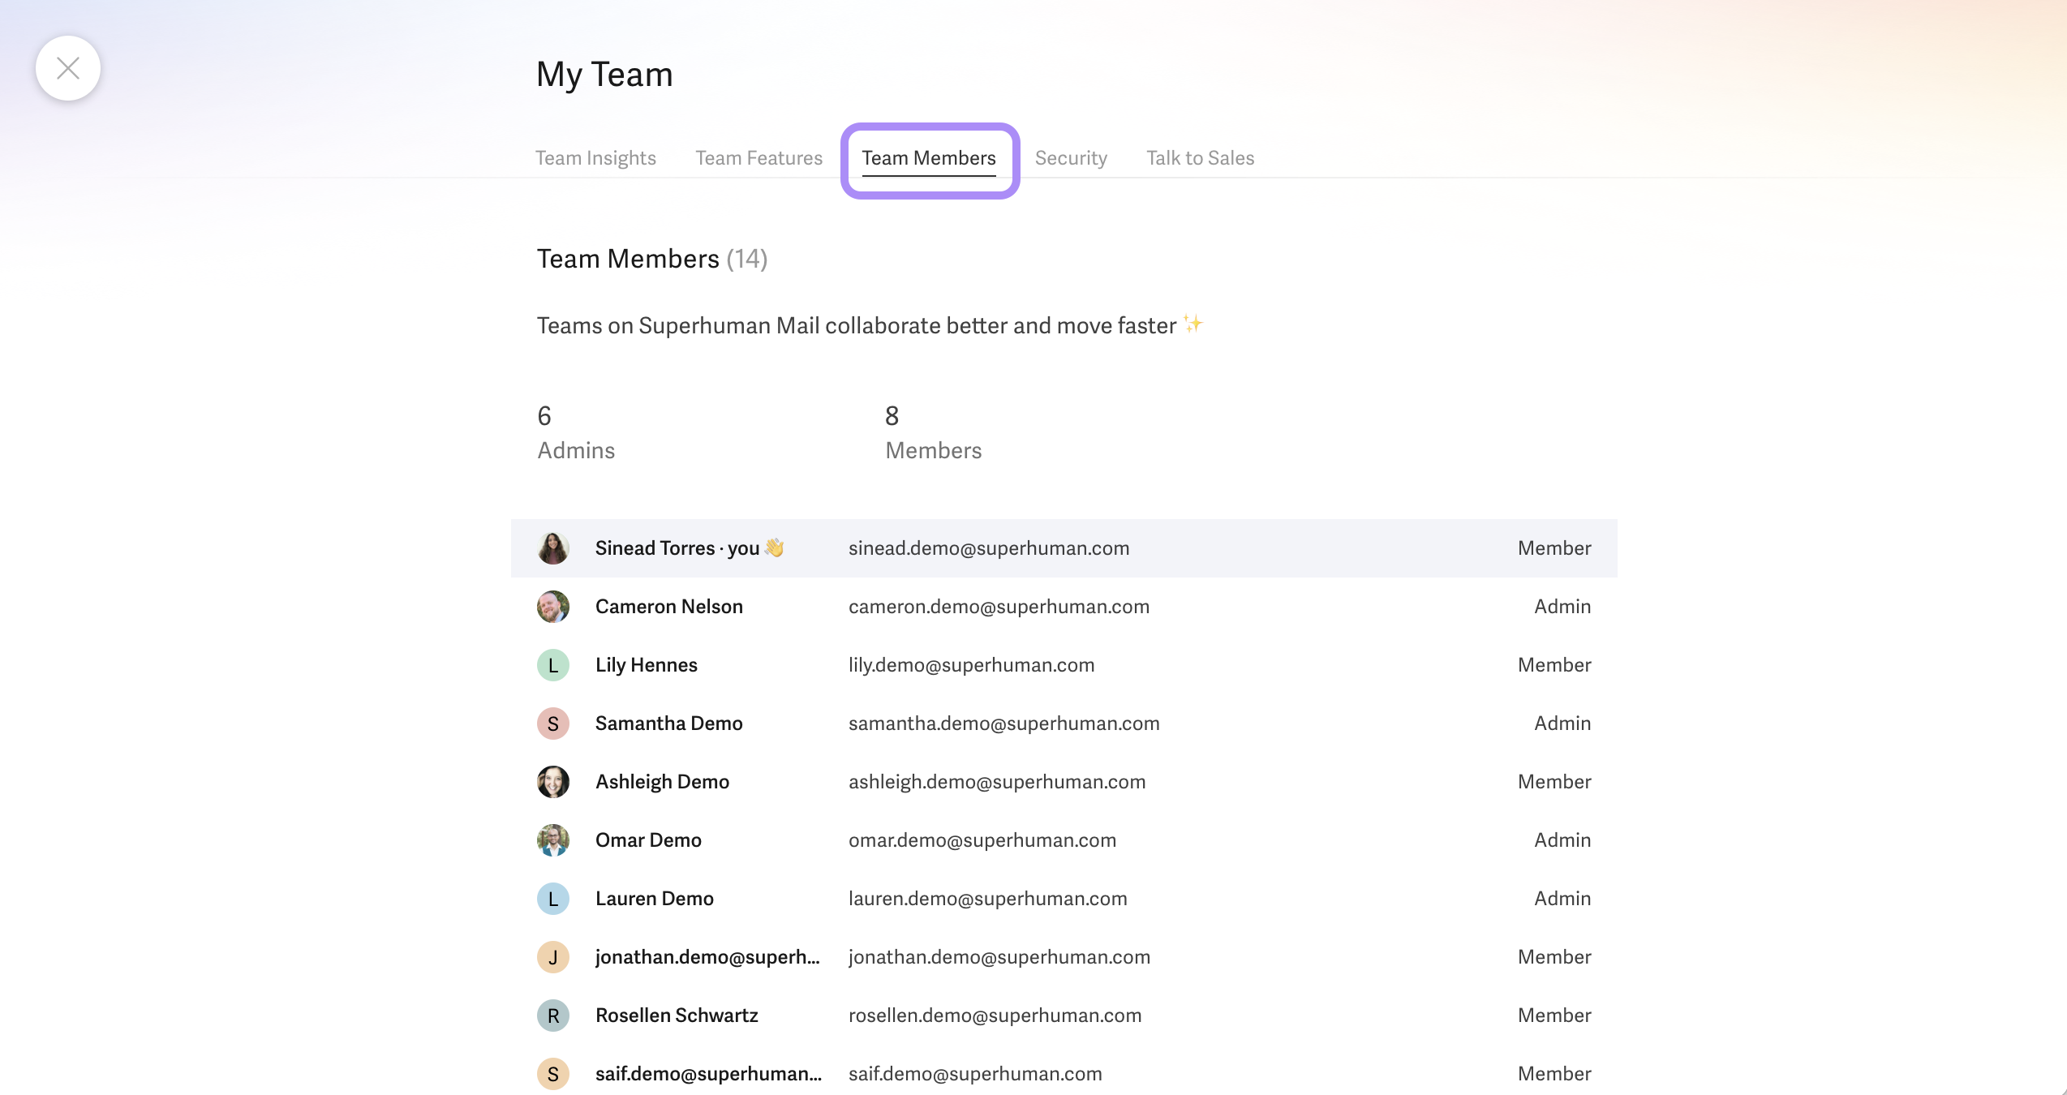This screenshot has width=2067, height=1095.
Task: Click Ashleigh Demo's profile photo
Action: [553, 782]
